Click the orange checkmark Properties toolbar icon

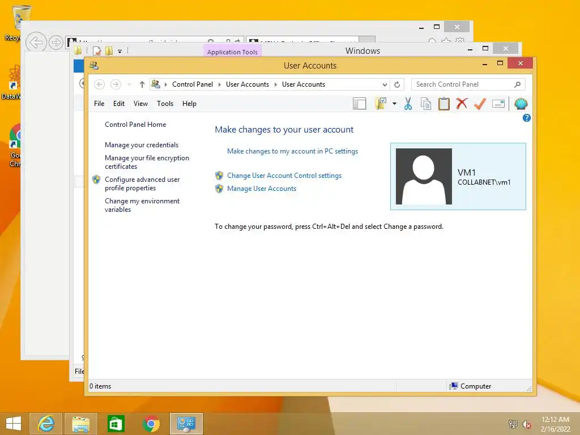click(x=480, y=104)
